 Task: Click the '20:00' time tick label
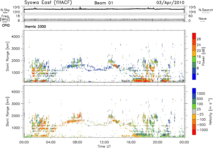click(x=157, y=142)
